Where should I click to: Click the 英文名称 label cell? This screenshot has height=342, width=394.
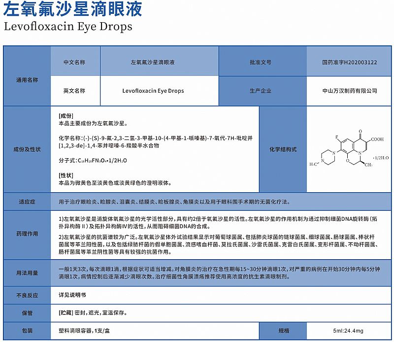(74, 91)
